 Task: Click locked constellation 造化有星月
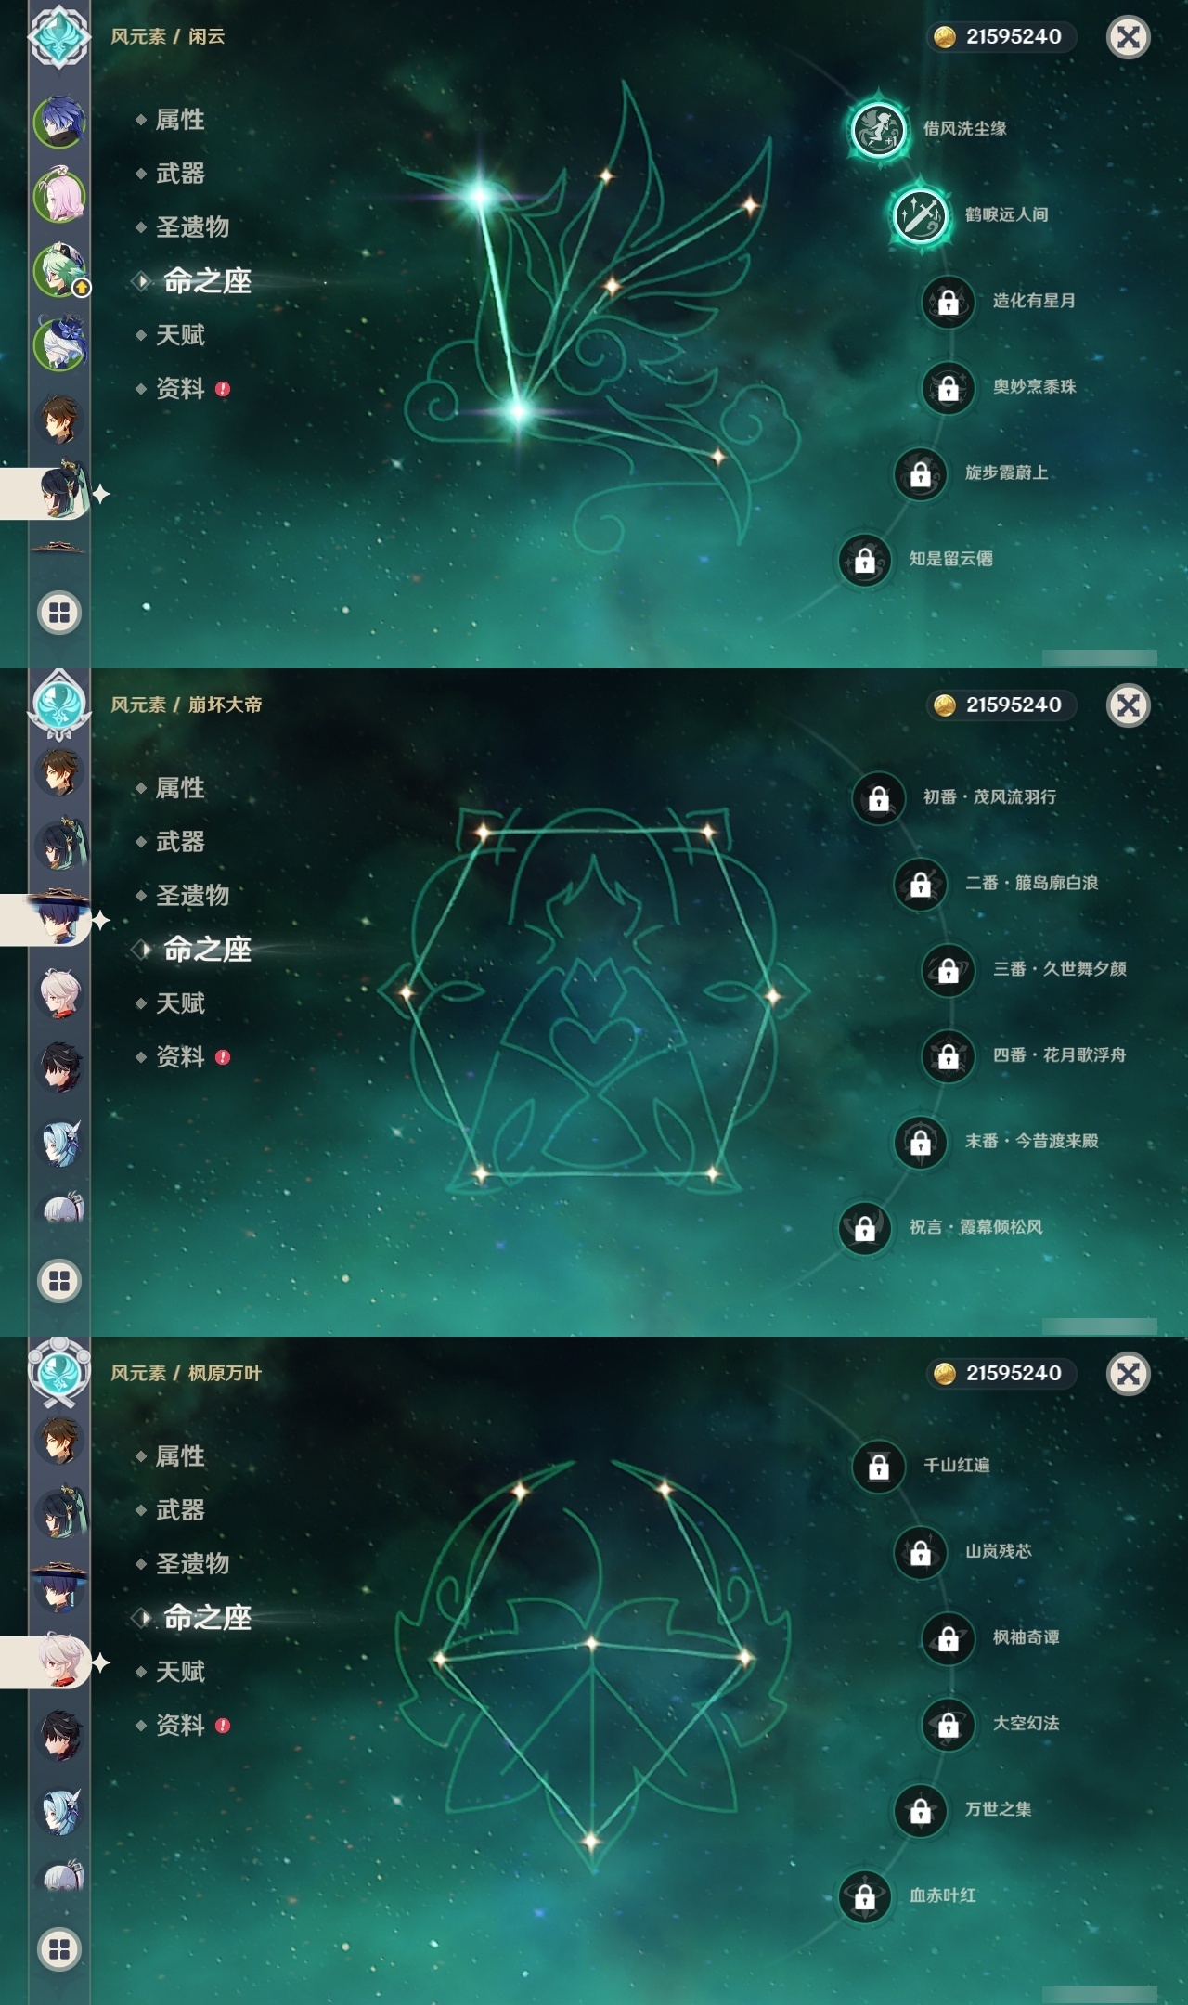click(948, 301)
